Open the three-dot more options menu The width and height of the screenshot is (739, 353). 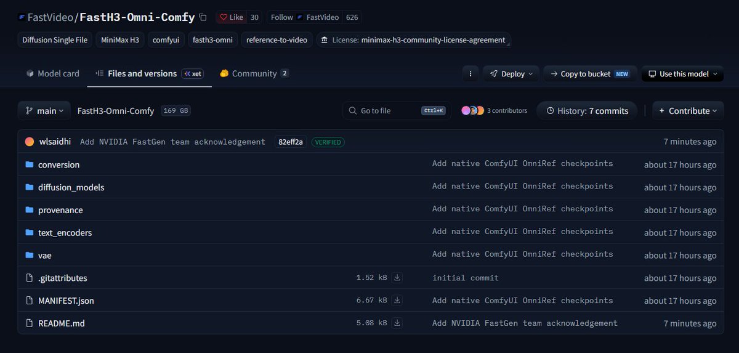pos(470,74)
